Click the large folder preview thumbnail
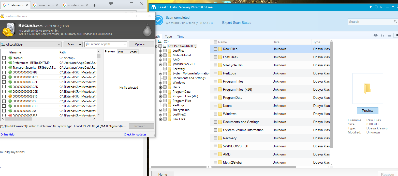This screenshot has height=176, width=398. point(367,88)
